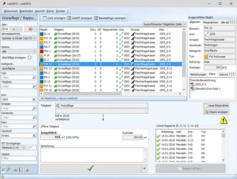Click the Objekt filter field
This screenshot has width=237, height=179.
(x=19, y=158)
